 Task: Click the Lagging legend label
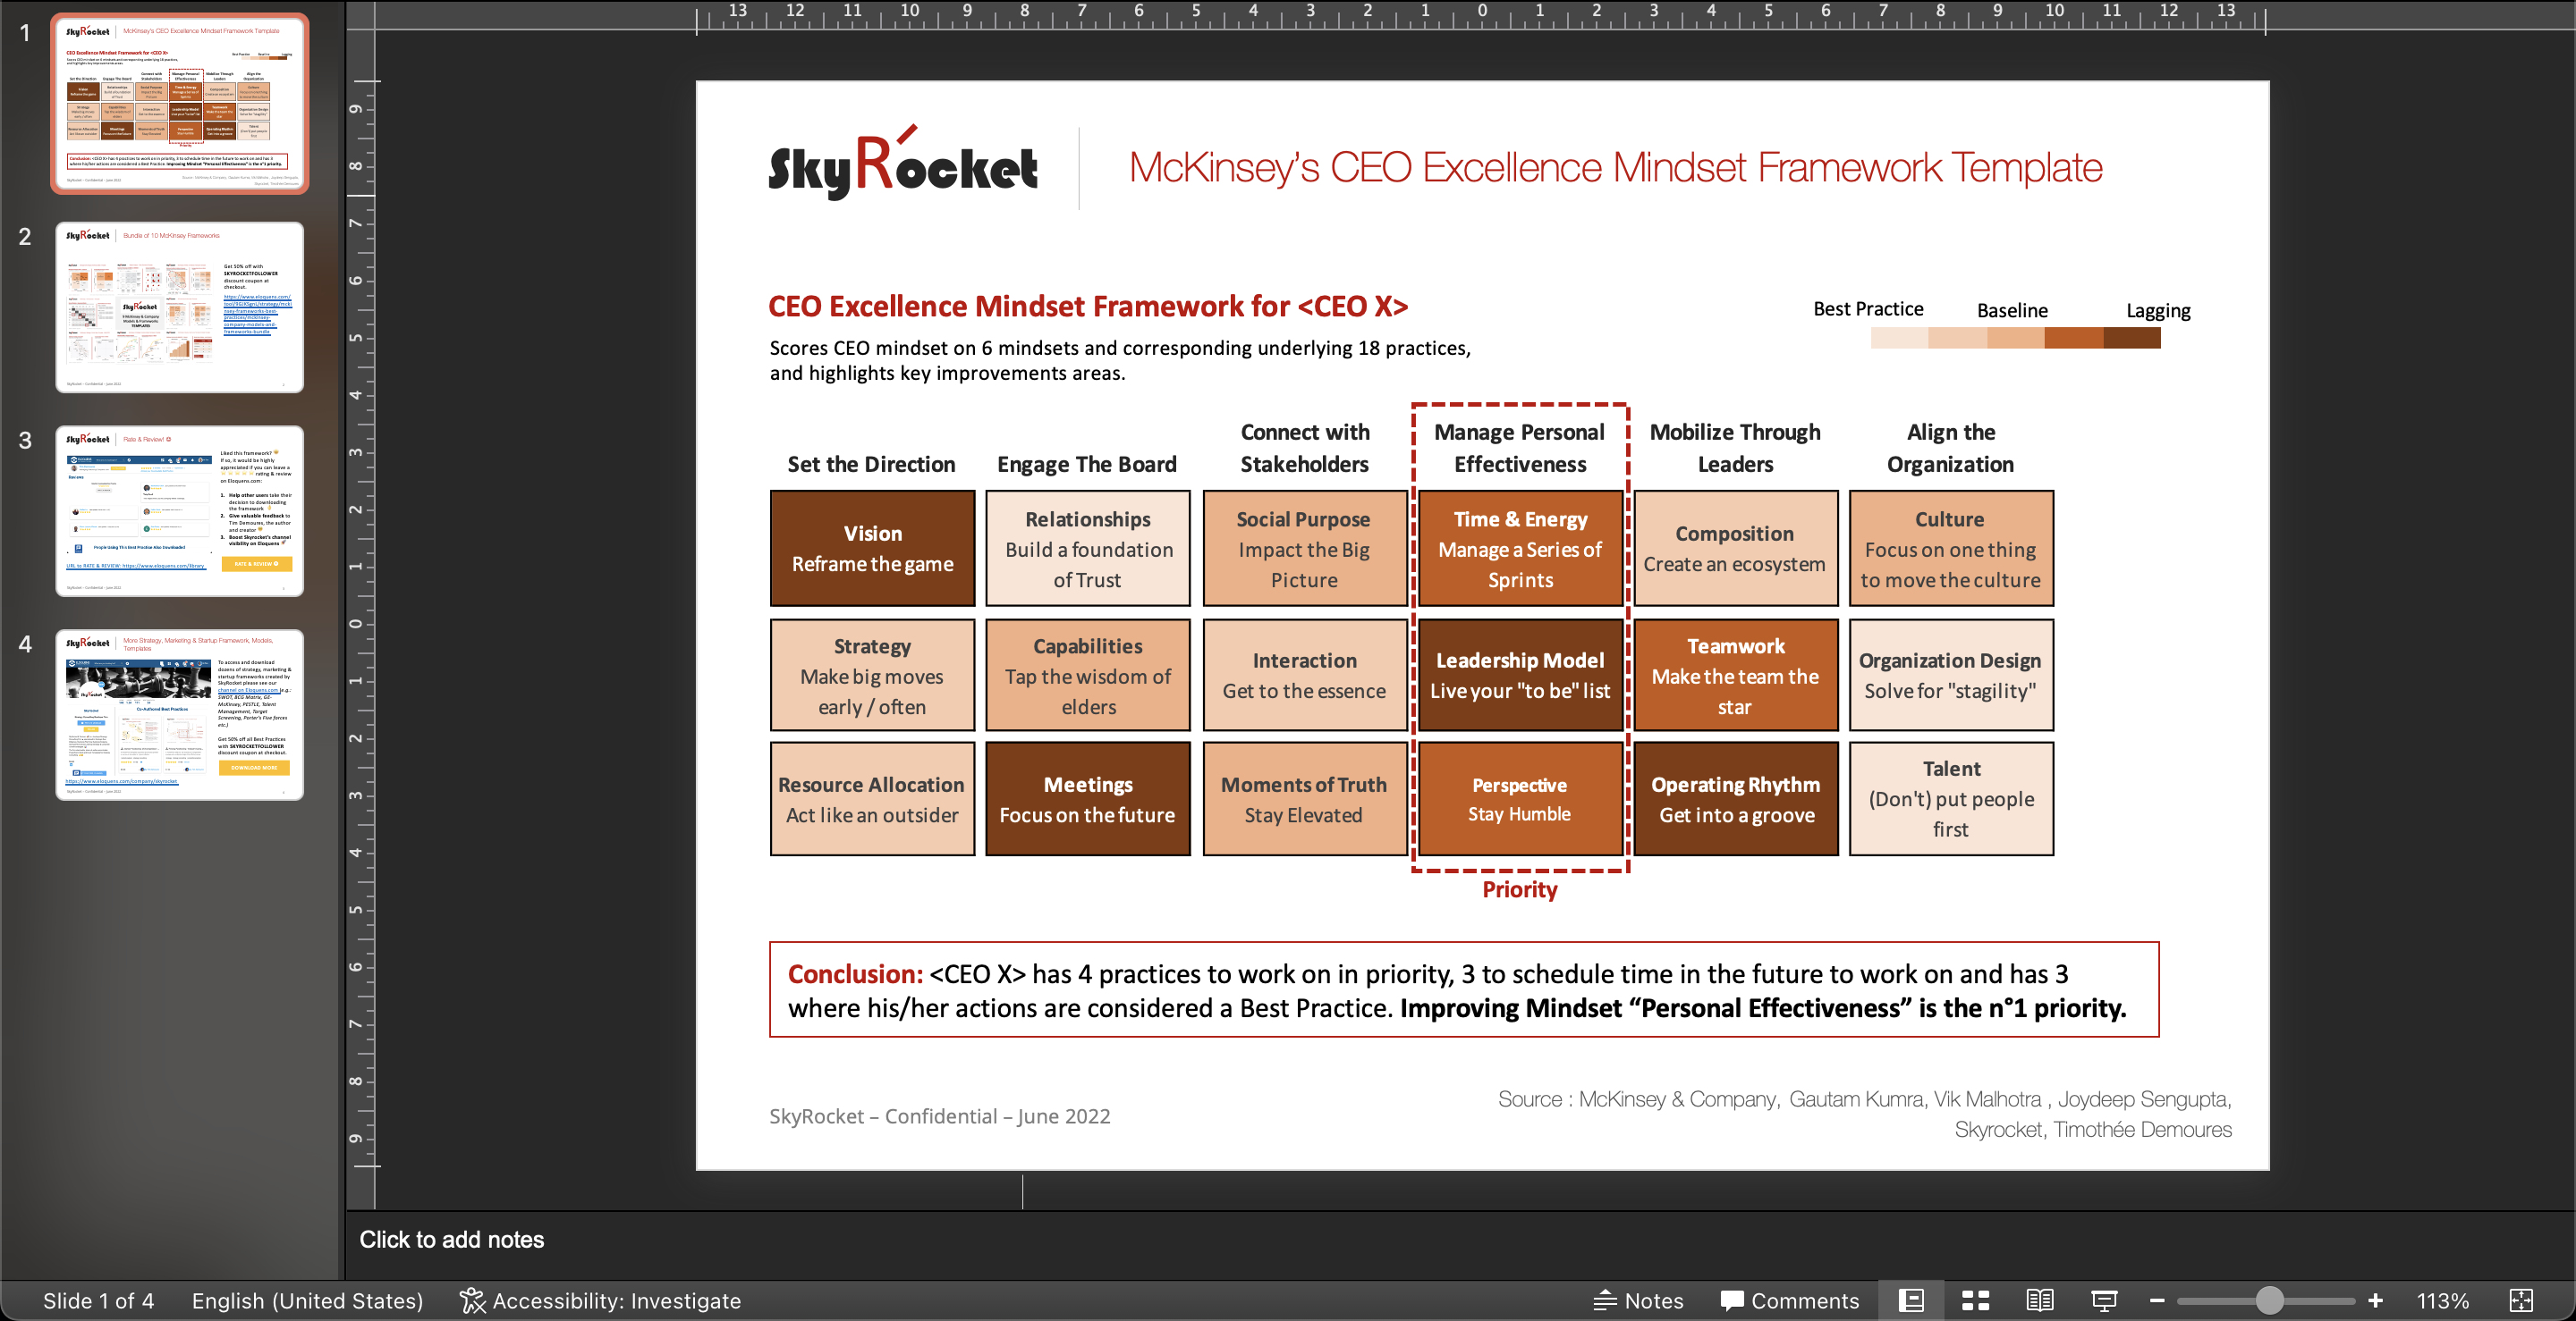coord(2158,311)
